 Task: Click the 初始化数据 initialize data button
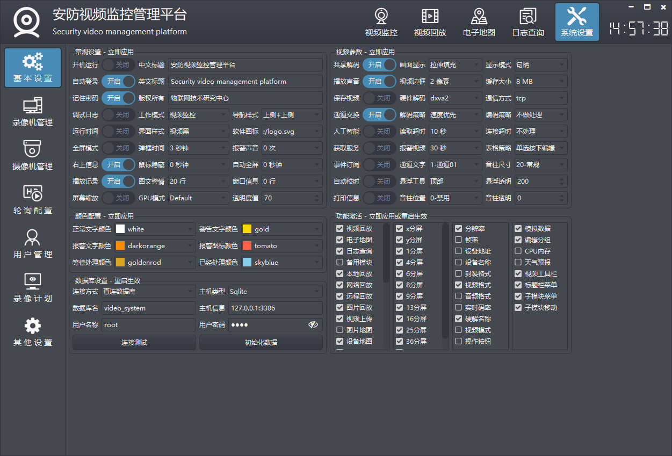coord(261,343)
